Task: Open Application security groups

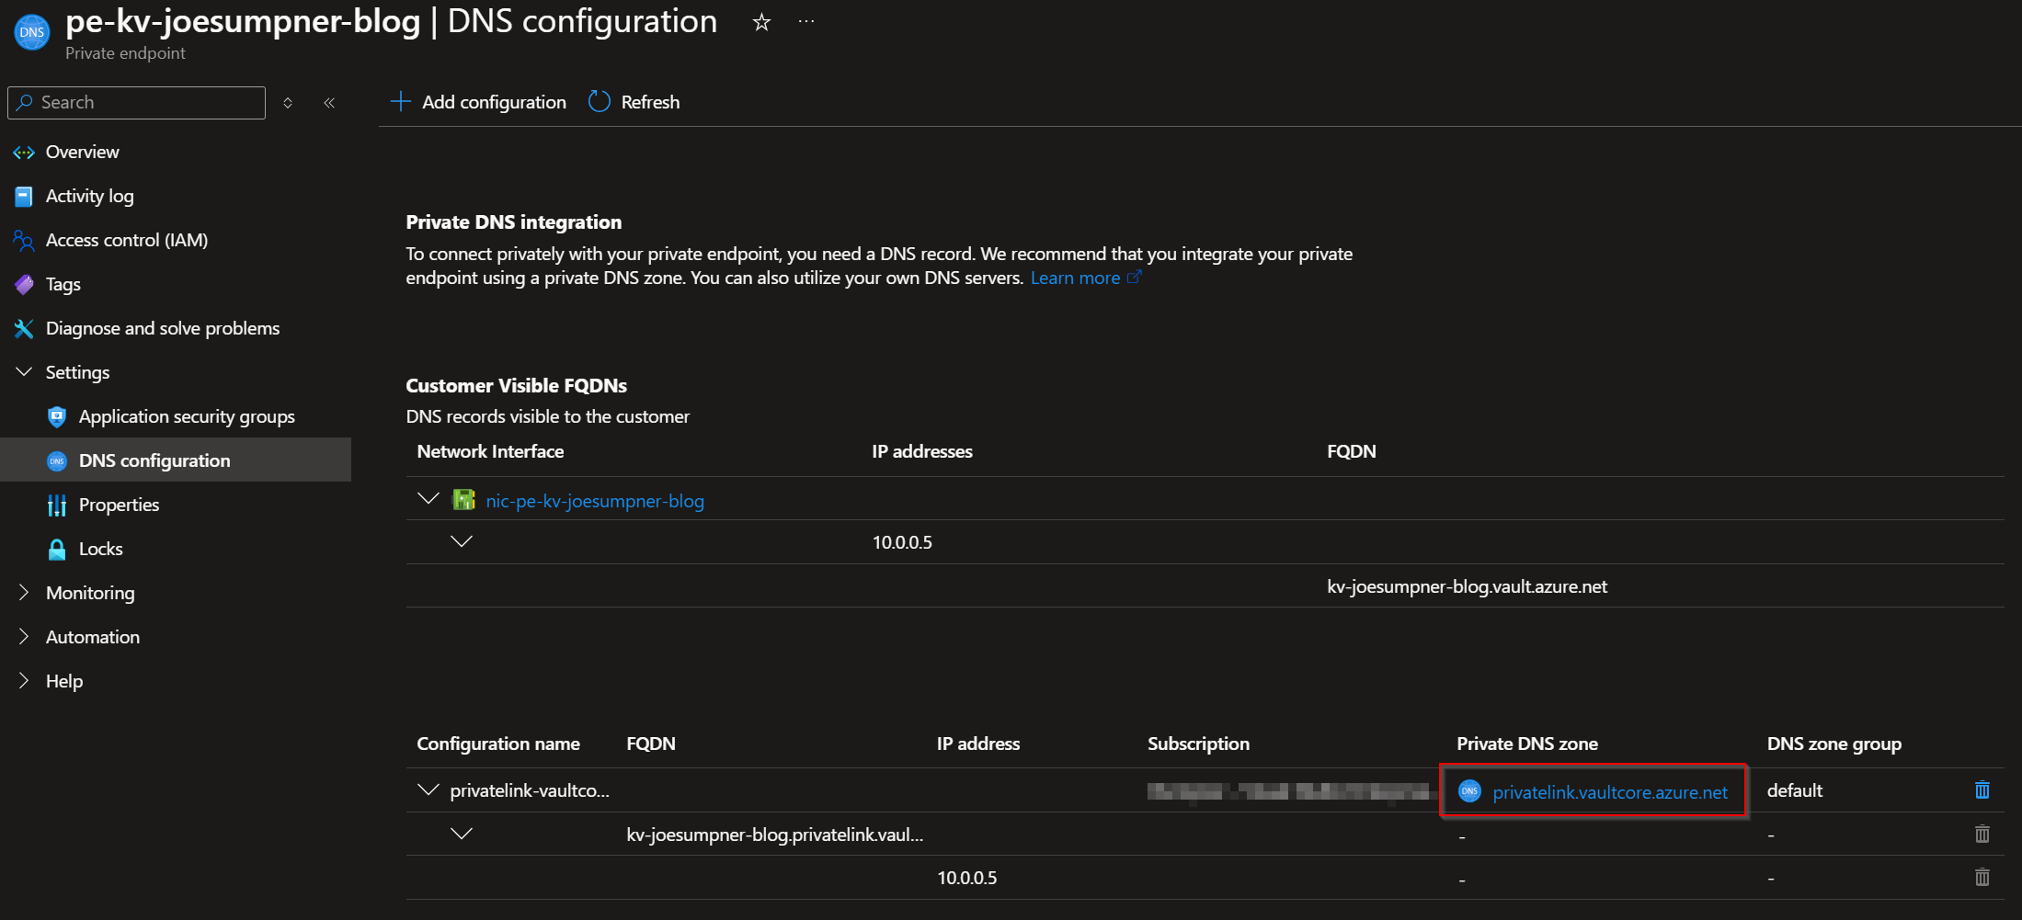Action: [x=187, y=417]
